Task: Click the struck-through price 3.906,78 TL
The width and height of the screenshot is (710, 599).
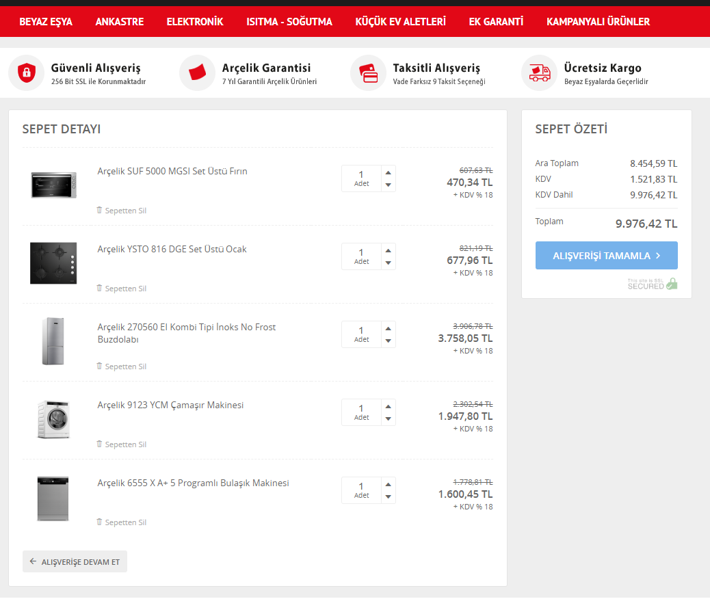Action: [x=473, y=326]
